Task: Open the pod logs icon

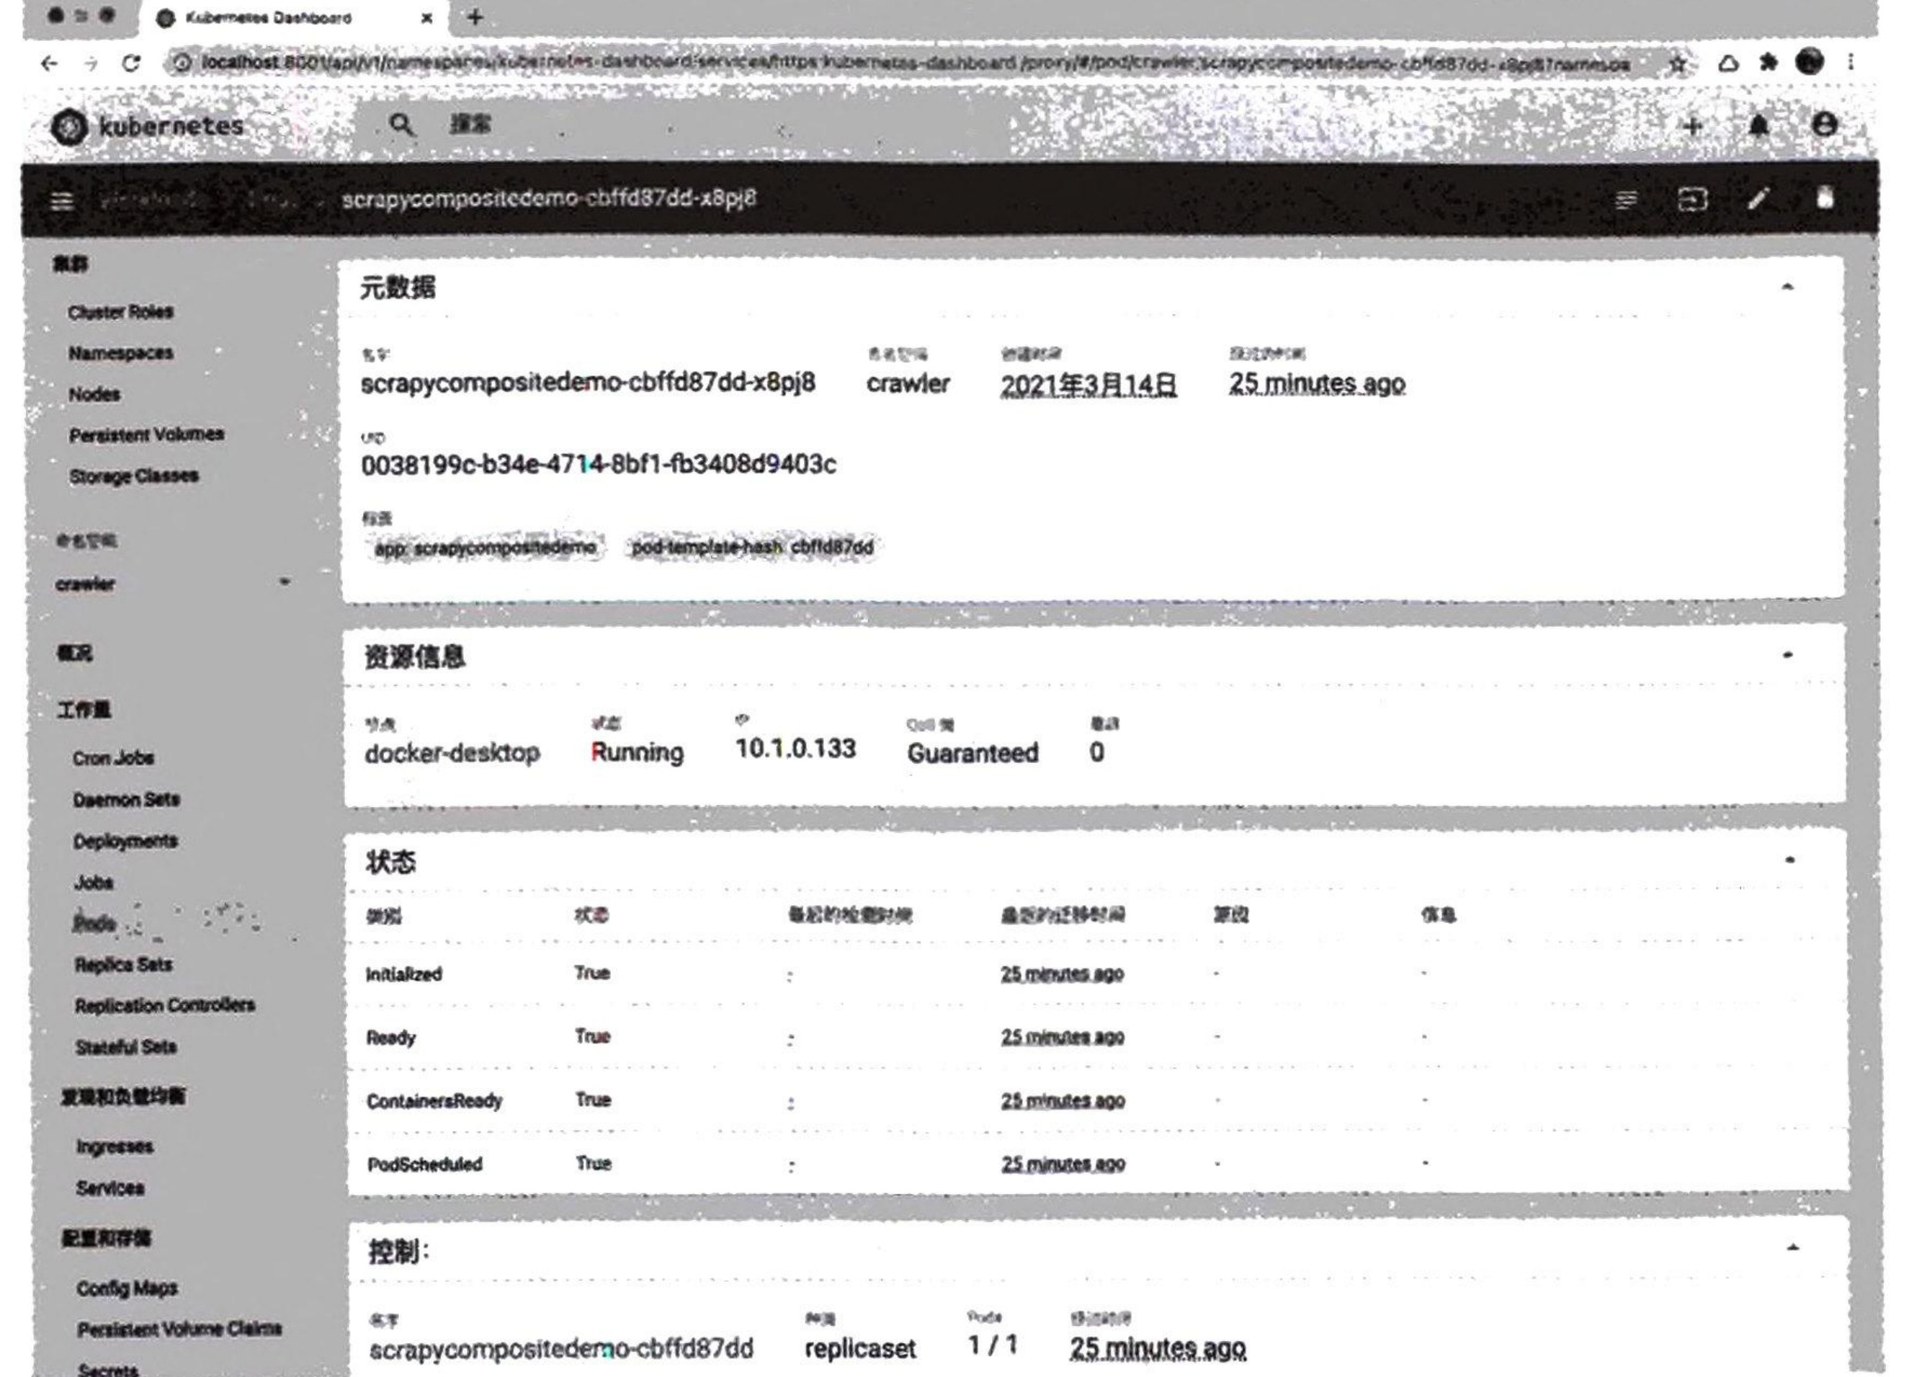Action: [x=1626, y=200]
